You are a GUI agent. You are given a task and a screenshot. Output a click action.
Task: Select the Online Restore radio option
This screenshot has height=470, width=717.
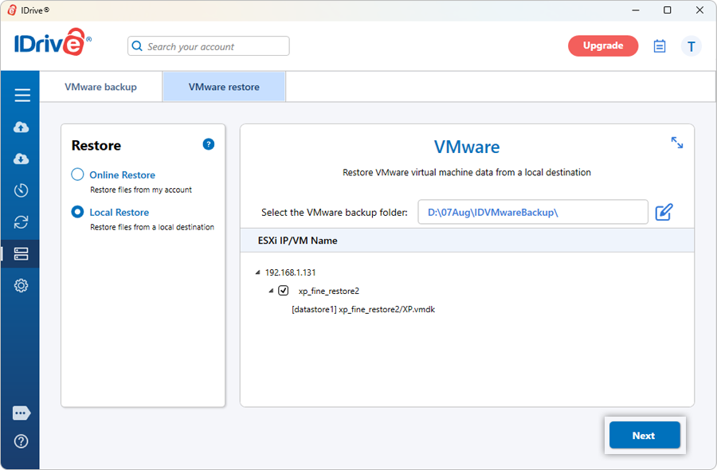coord(78,174)
